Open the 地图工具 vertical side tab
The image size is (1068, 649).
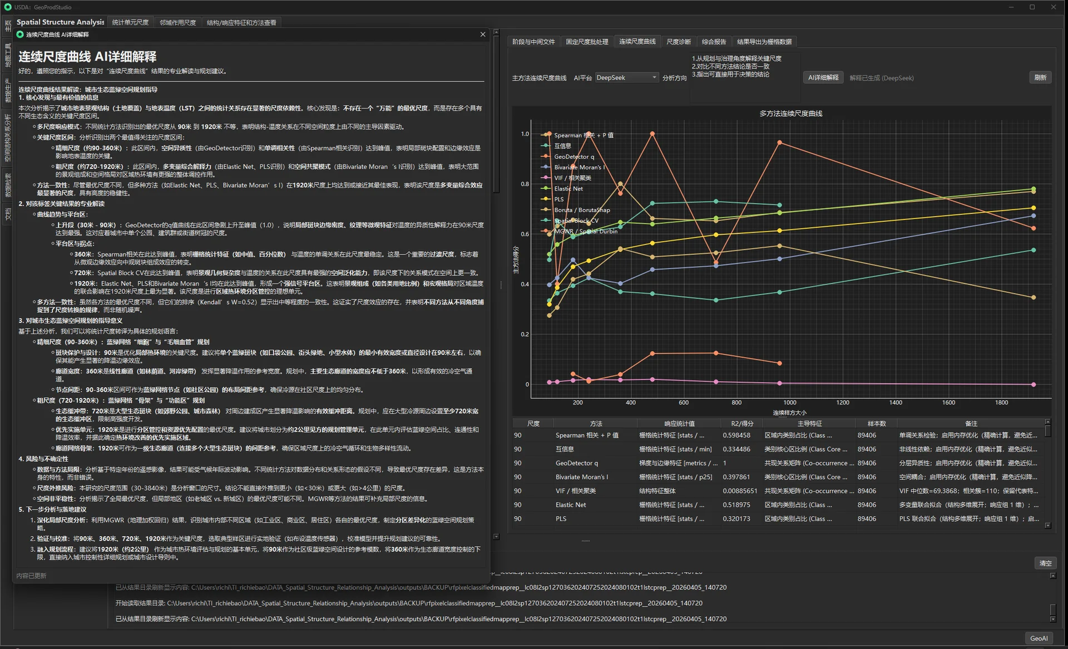point(8,55)
